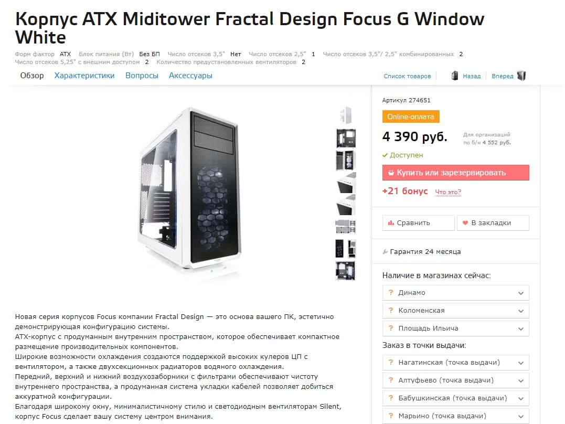Expand the Площадь Ильича availability chevron
Viewport: 565px width, 424px height.
[x=521, y=329]
